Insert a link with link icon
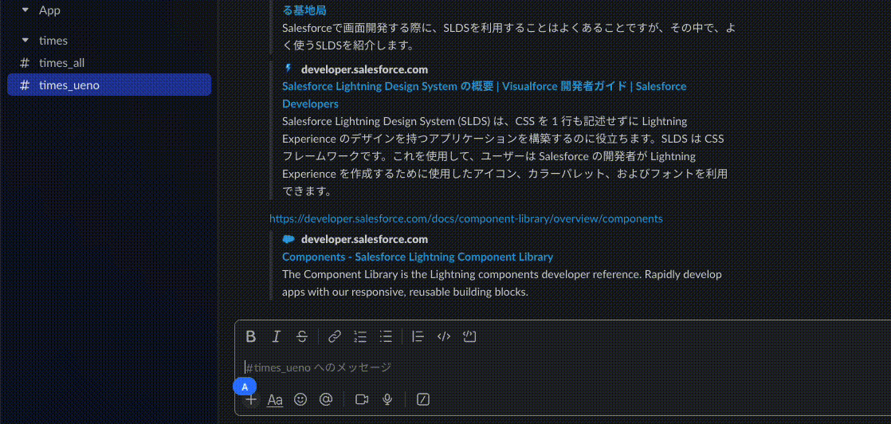This screenshot has width=891, height=424. [x=335, y=336]
